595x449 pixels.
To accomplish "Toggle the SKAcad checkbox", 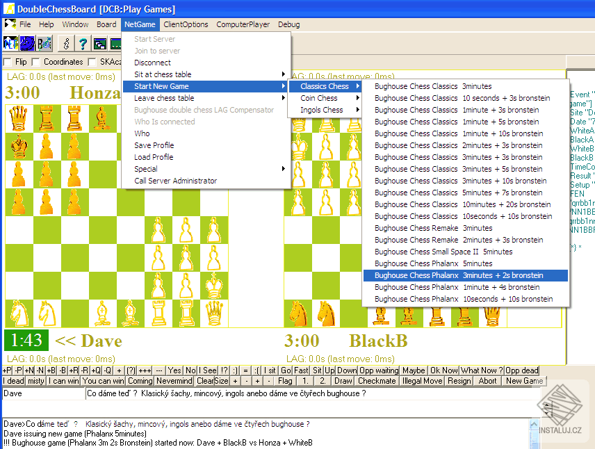I will point(92,63).
